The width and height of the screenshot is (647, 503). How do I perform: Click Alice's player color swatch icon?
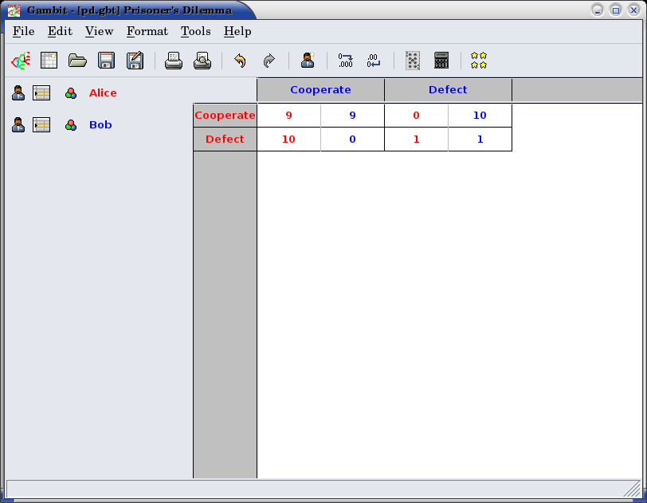[x=71, y=93]
